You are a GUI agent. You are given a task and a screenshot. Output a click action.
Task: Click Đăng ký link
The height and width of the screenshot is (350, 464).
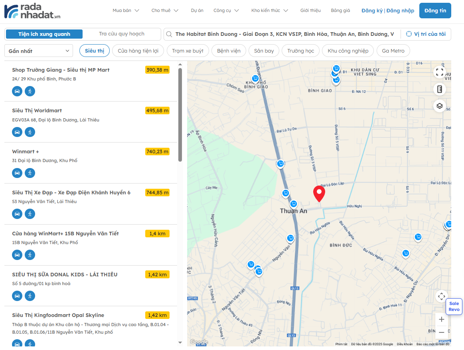[372, 11]
